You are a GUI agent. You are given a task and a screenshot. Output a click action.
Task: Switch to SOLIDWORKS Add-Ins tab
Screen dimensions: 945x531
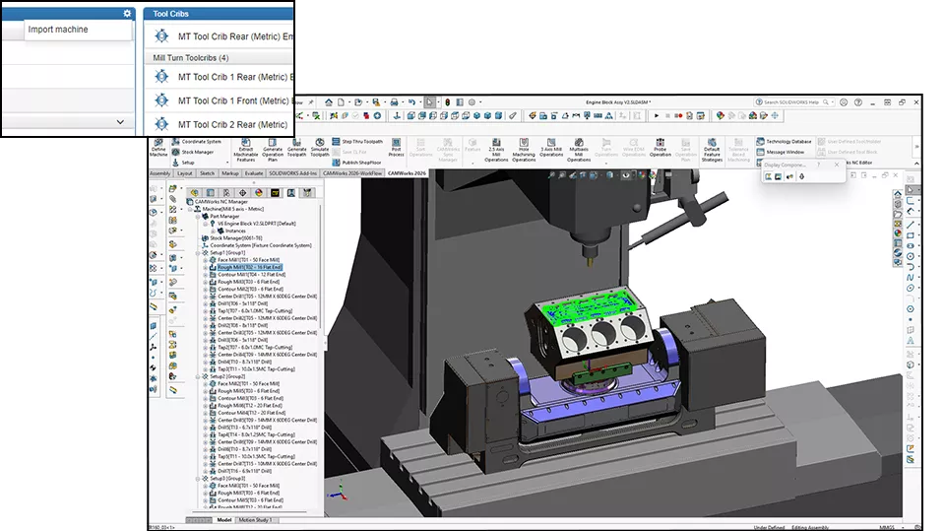(293, 173)
